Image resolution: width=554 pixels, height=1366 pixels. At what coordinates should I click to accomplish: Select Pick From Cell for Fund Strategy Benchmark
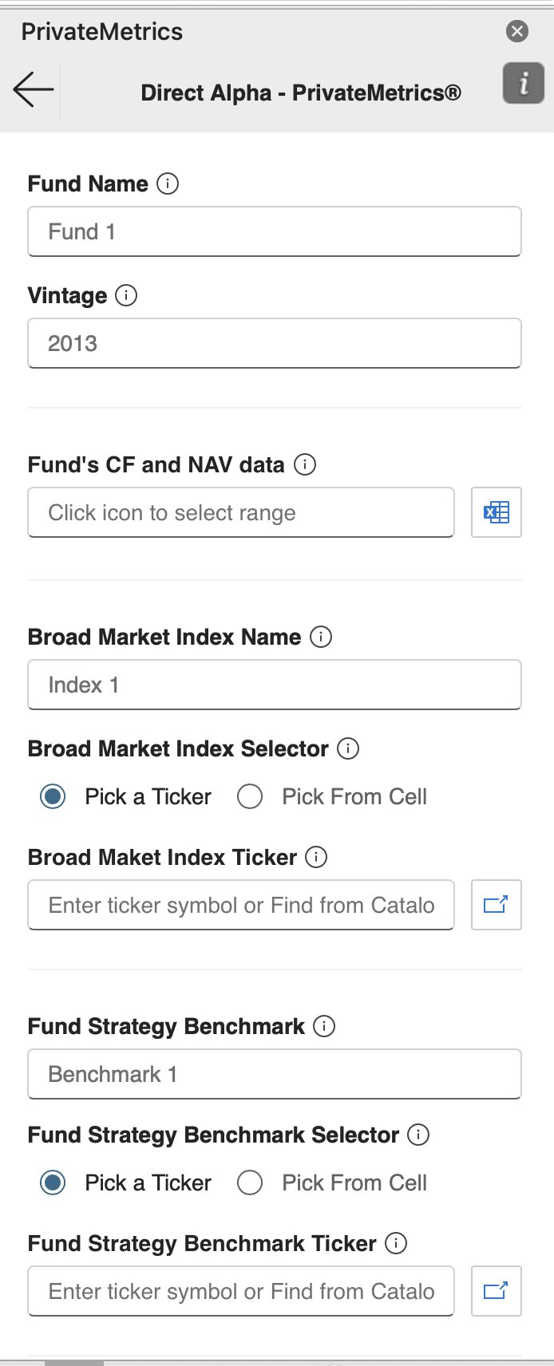pos(250,1182)
